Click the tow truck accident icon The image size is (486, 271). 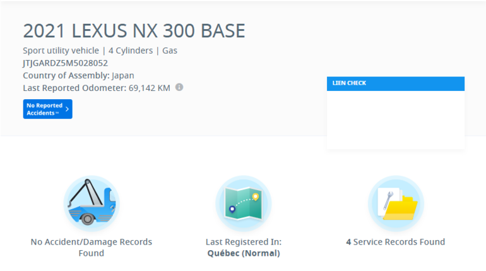92,203
